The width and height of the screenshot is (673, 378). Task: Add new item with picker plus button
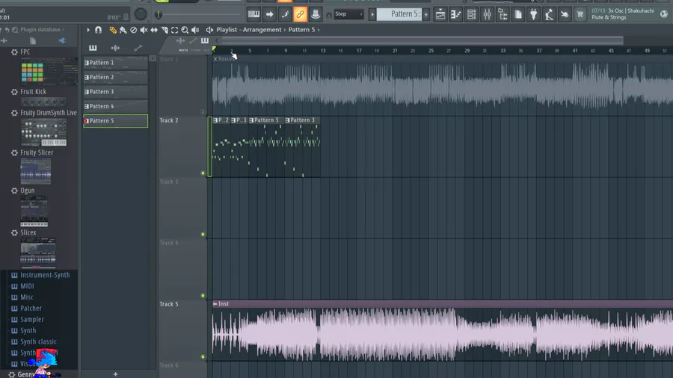coord(115,374)
